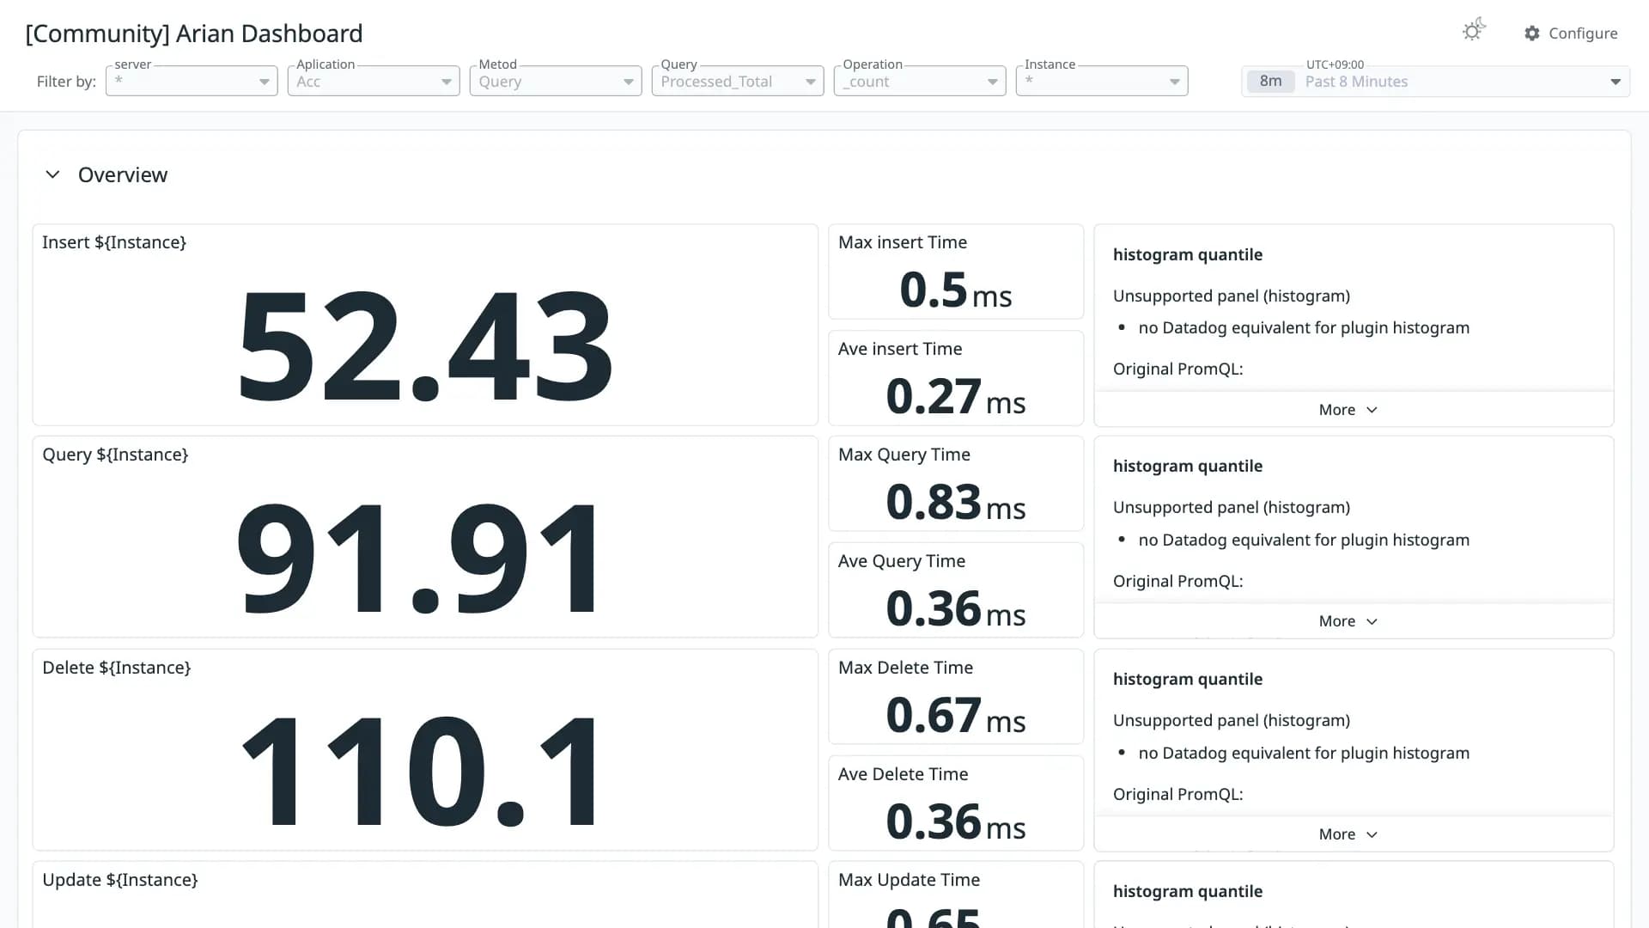Click the Delete ${Instance} widget title
Image resolution: width=1649 pixels, height=928 pixels.
pos(117,668)
